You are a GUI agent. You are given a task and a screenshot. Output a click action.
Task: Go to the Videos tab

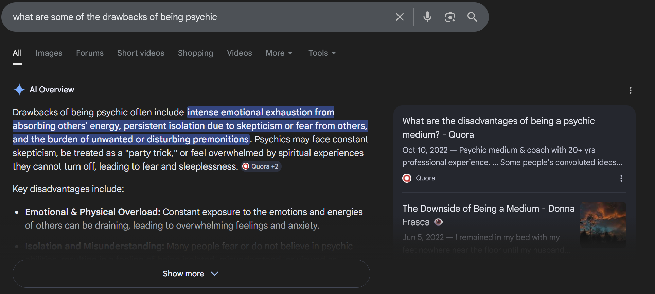click(239, 53)
